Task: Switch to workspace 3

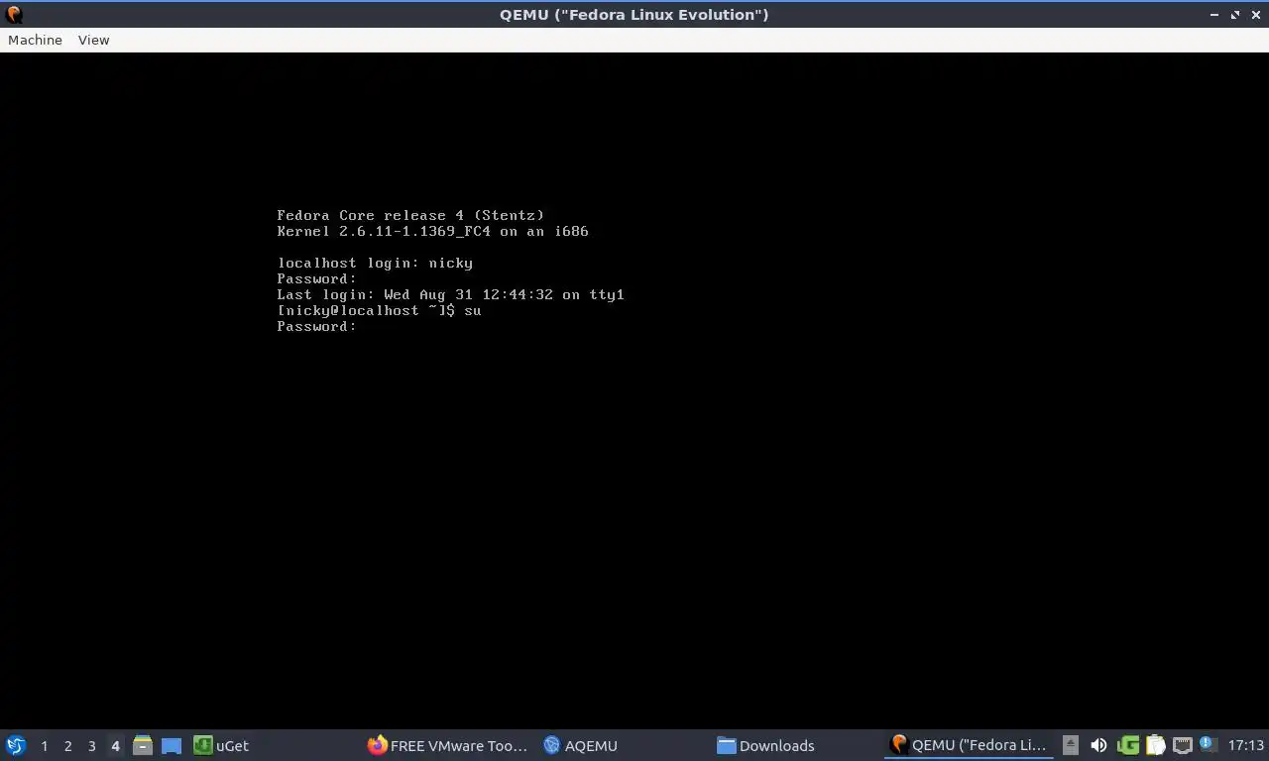Action: click(91, 746)
